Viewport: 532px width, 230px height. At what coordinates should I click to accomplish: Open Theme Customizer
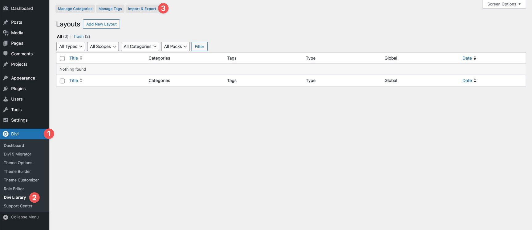tap(21, 180)
